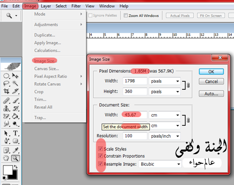This screenshot has width=234, height=185.
Task: Toggle pixel dimensions constrain link icon
Action: [x=188, y=85]
